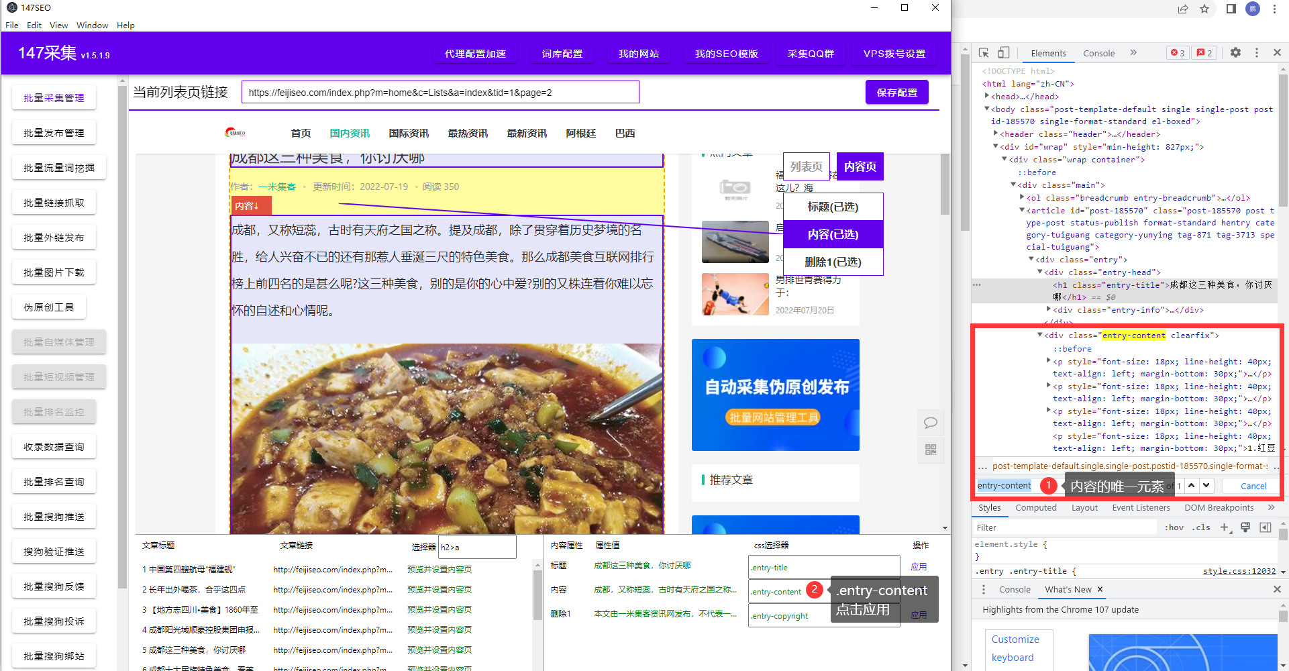1289x671 pixels.
Task: Bookmark this page with the star icon
Action: click(x=1204, y=9)
